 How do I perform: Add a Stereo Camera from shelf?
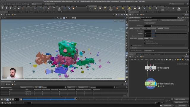[x=163, y=9]
